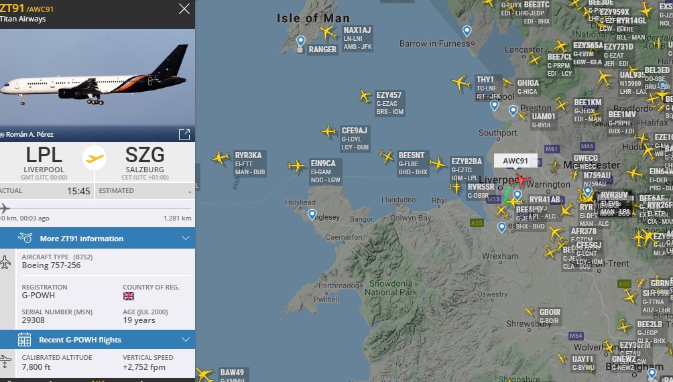Click the airport pin on Anglesey
Screen dimensions: 673x382
(x=312, y=214)
